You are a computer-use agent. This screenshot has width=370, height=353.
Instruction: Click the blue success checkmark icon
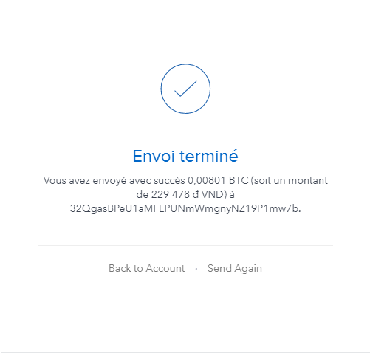pos(185,89)
